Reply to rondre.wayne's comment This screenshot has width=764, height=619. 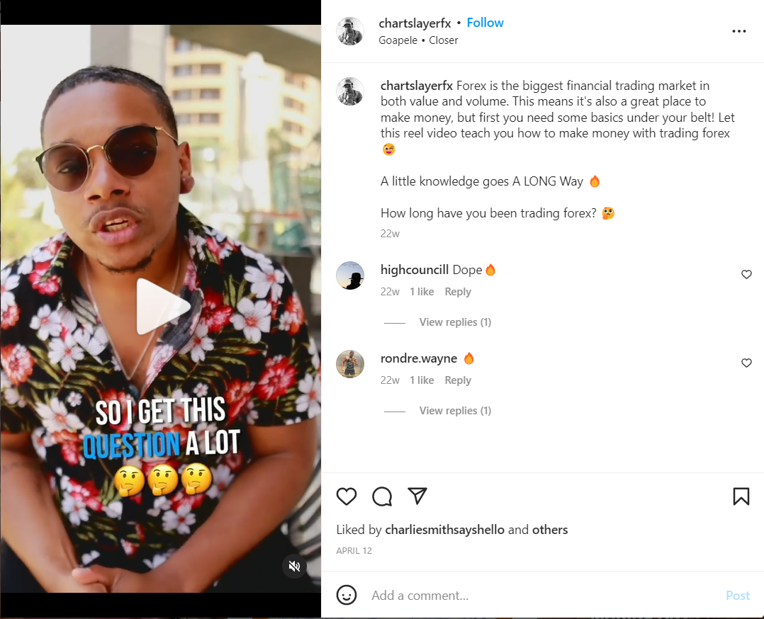[458, 380]
